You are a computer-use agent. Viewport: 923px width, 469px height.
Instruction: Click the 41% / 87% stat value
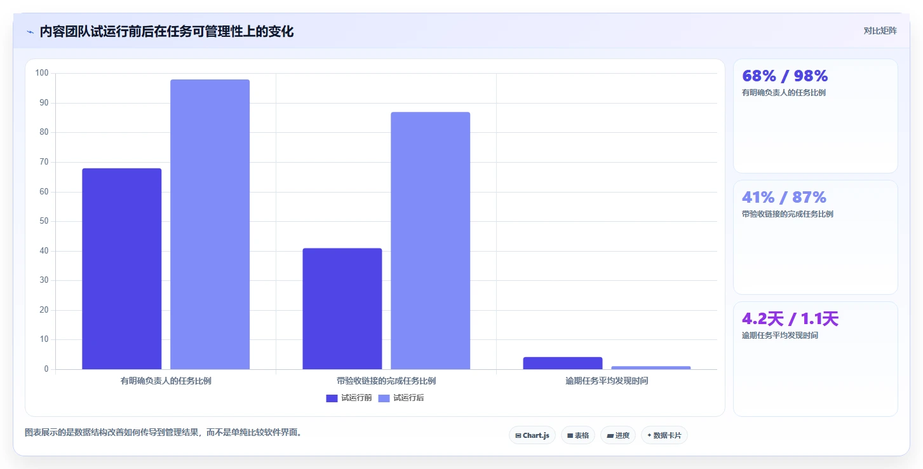(784, 198)
